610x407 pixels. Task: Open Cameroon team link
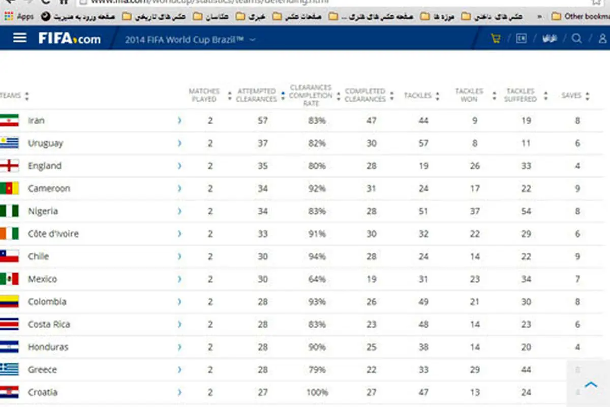49,188
